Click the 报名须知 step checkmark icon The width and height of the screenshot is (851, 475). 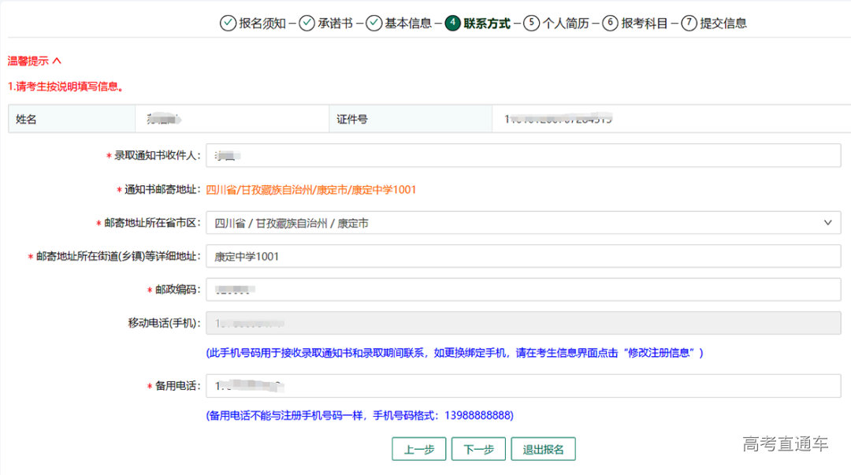coord(228,23)
